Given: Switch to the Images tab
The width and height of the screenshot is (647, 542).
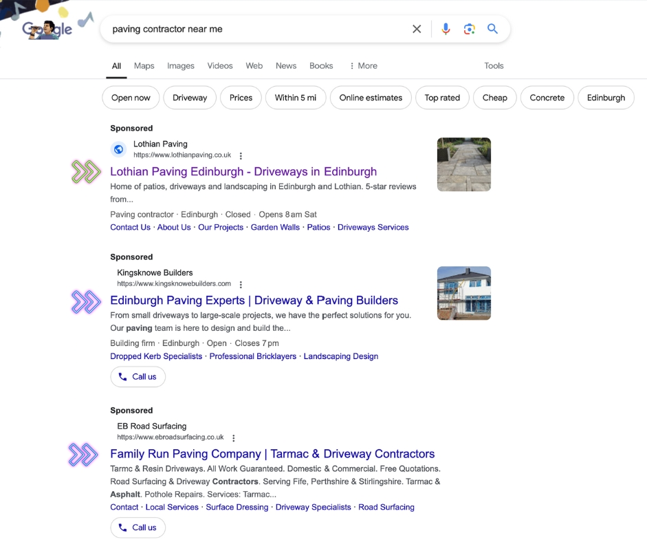Looking at the screenshot, I should tap(181, 66).
